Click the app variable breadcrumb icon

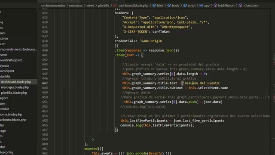click(202, 6)
